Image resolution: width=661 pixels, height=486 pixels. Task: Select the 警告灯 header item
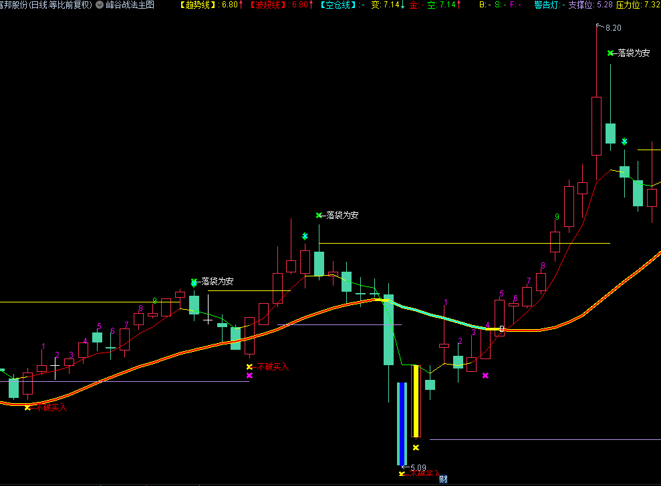tap(548, 5)
